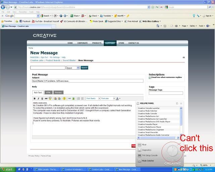
Task: Open the IE Page menu dropdown
Action: 185,26
